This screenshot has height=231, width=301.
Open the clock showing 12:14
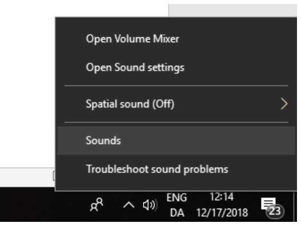pos(221,197)
